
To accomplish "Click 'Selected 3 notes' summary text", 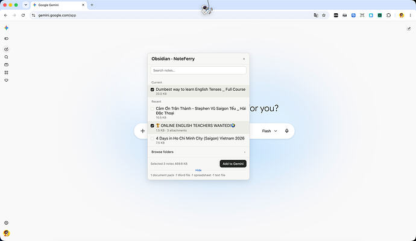I will (x=169, y=163).
